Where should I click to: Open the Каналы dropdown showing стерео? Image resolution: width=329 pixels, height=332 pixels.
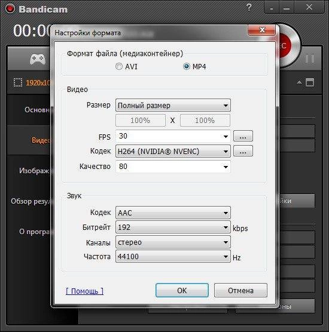[x=173, y=242]
